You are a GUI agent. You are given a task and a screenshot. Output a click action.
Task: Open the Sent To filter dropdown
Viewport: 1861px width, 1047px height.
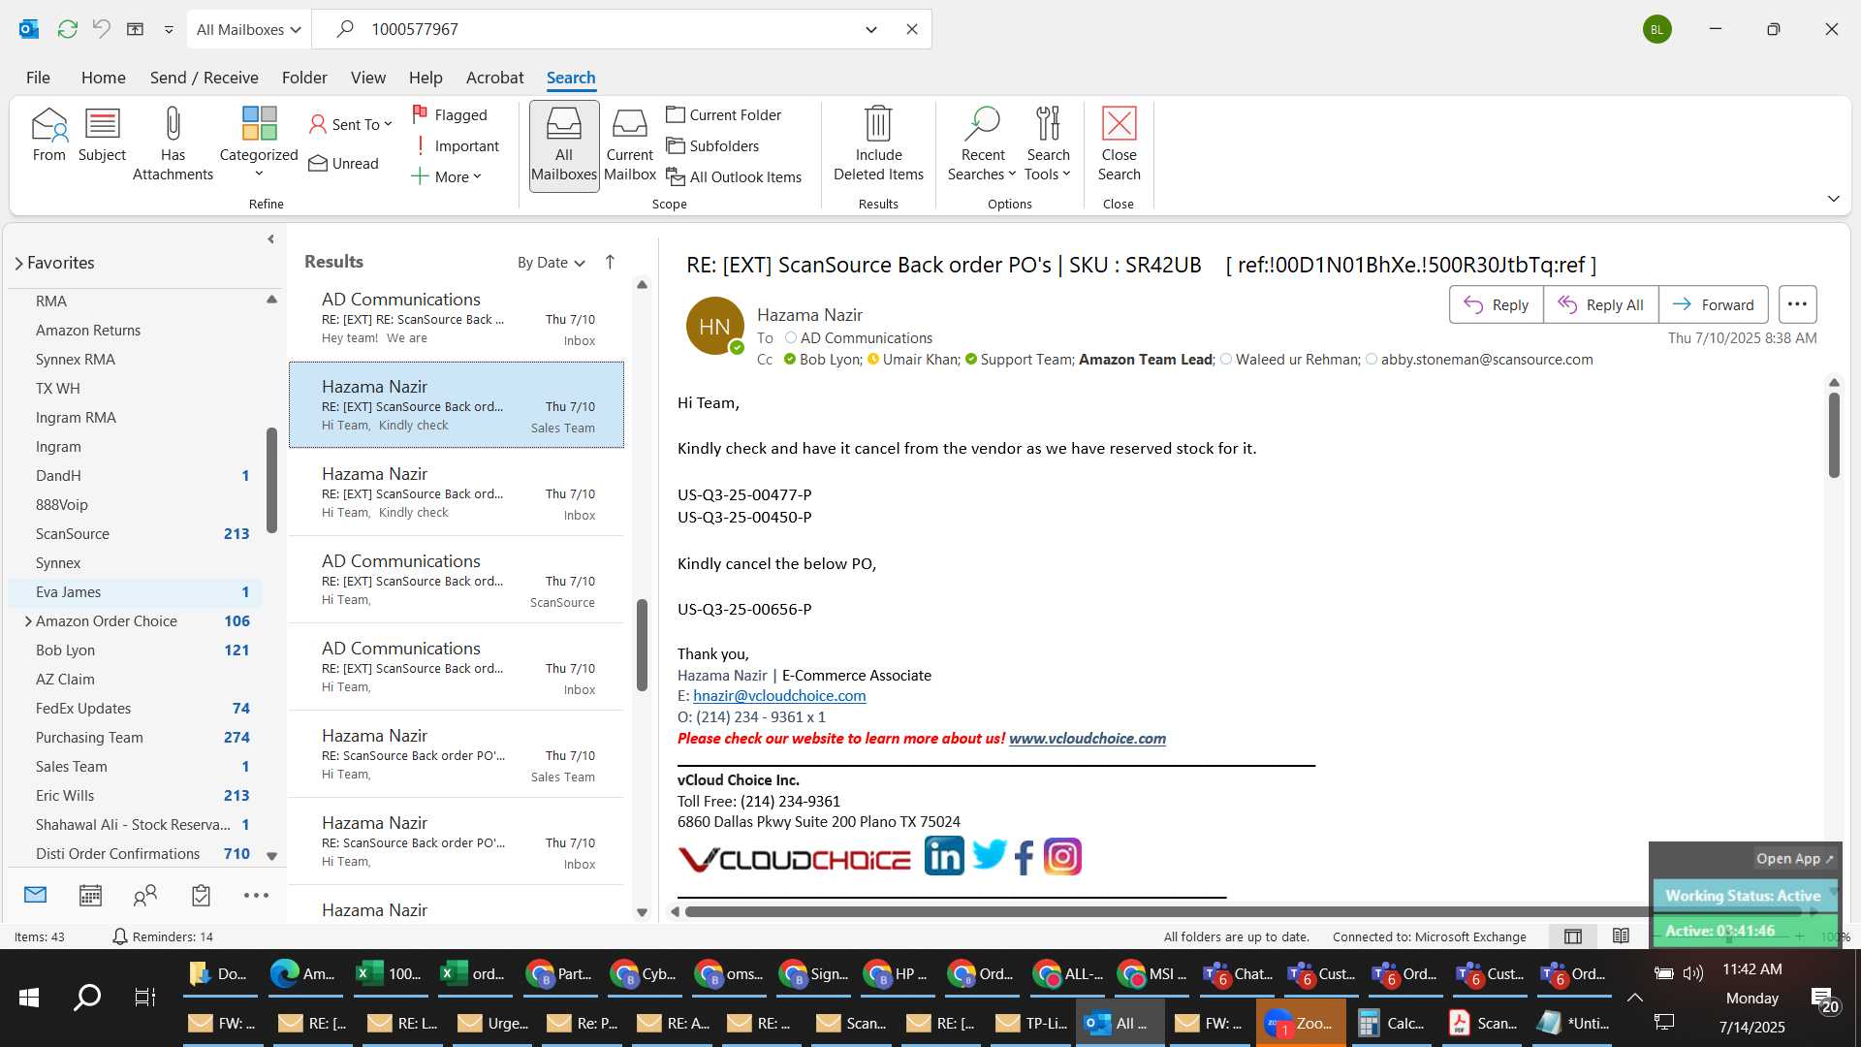click(x=351, y=124)
